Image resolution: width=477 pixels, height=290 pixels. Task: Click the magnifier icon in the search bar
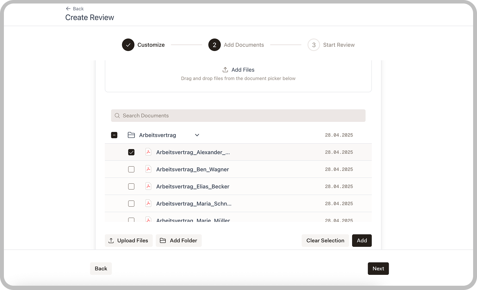coord(117,115)
